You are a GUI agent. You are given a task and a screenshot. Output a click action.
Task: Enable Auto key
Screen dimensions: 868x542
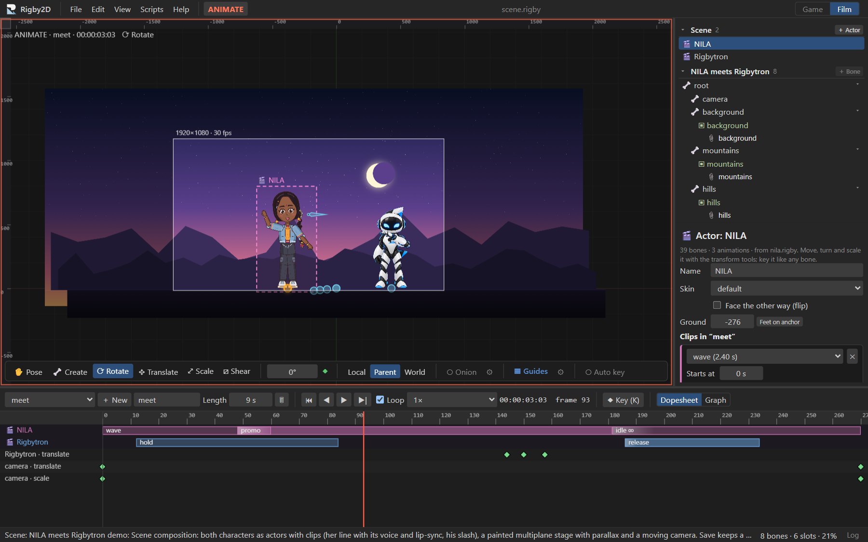coord(605,372)
